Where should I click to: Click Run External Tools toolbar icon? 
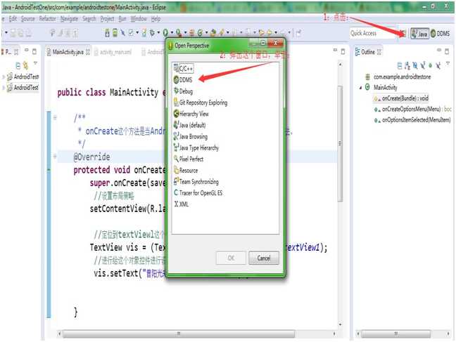coord(179,33)
